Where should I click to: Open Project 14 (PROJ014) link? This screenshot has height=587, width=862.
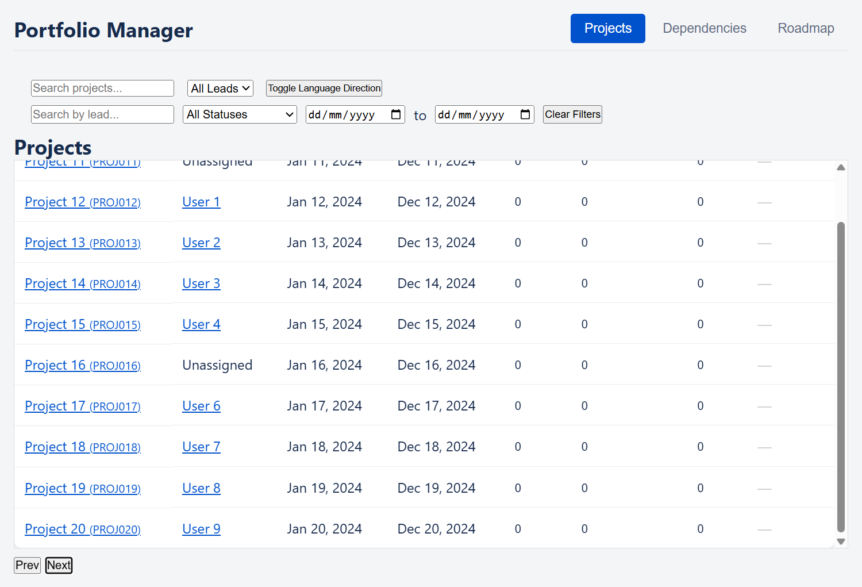pyautogui.click(x=83, y=283)
